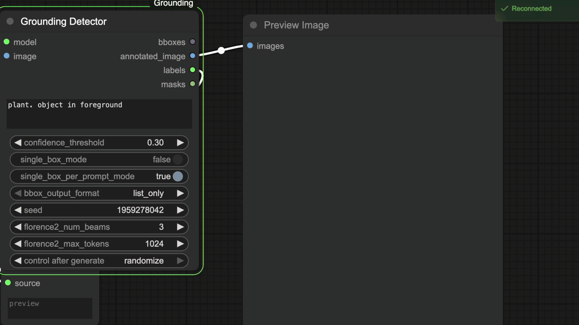Image resolution: width=579 pixels, height=325 pixels.
Task: Decrease florence2_max_tokens value
Action: click(x=18, y=244)
